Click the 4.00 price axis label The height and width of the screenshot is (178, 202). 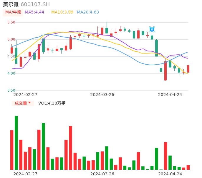point(11,73)
